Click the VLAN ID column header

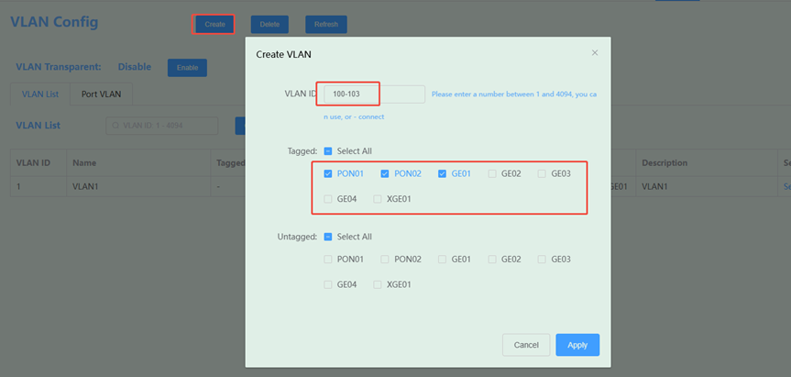(x=38, y=163)
